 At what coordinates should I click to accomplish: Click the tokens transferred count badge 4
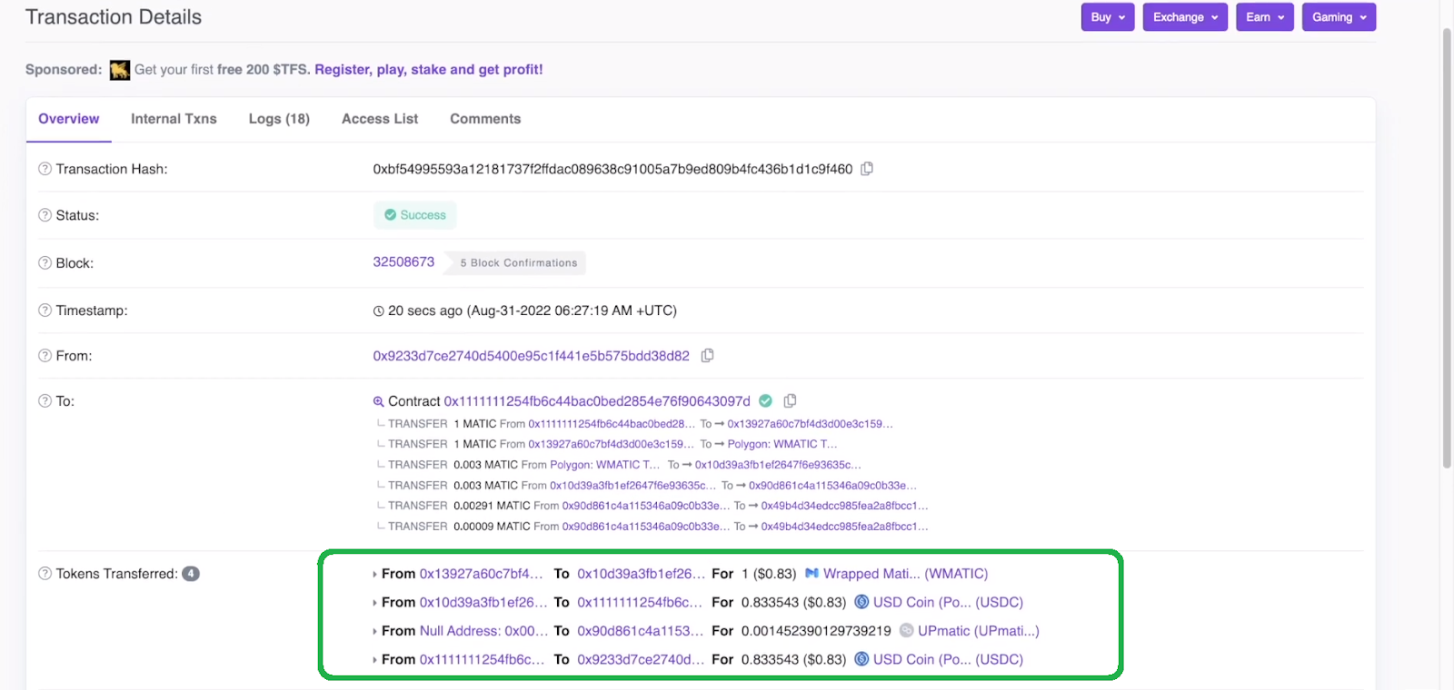point(191,574)
